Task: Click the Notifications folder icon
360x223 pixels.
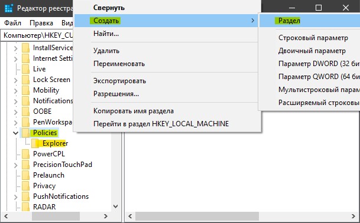Action: pyautogui.click(x=26, y=101)
